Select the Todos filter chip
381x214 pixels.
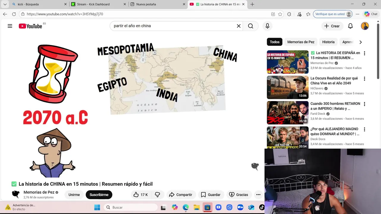274,42
